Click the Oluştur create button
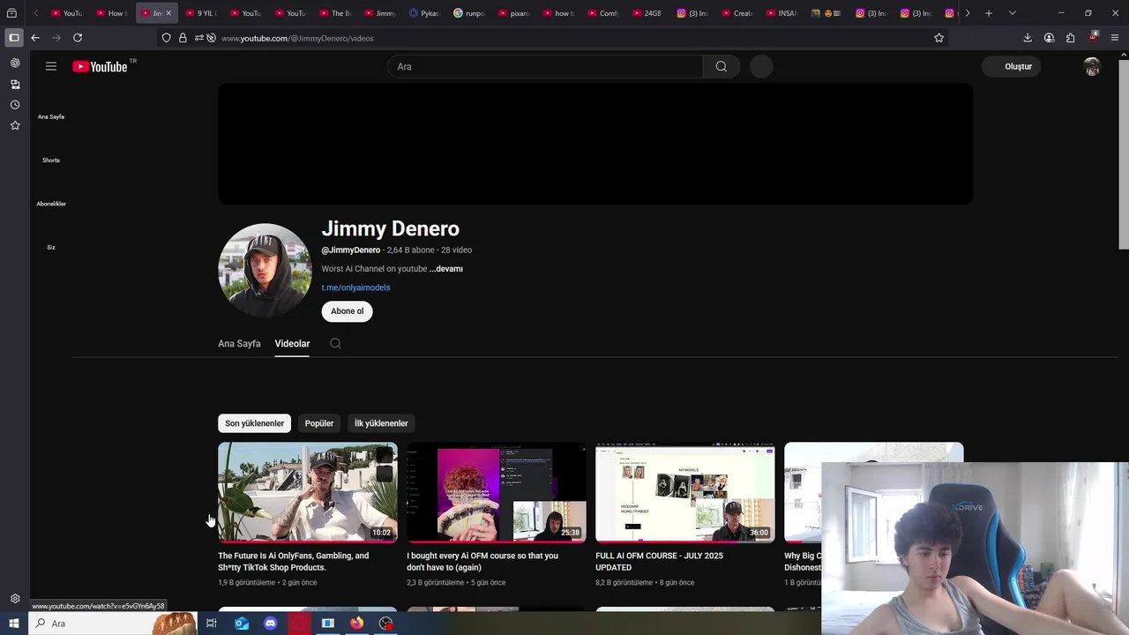 pyautogui.click(x=1012, y=66)
